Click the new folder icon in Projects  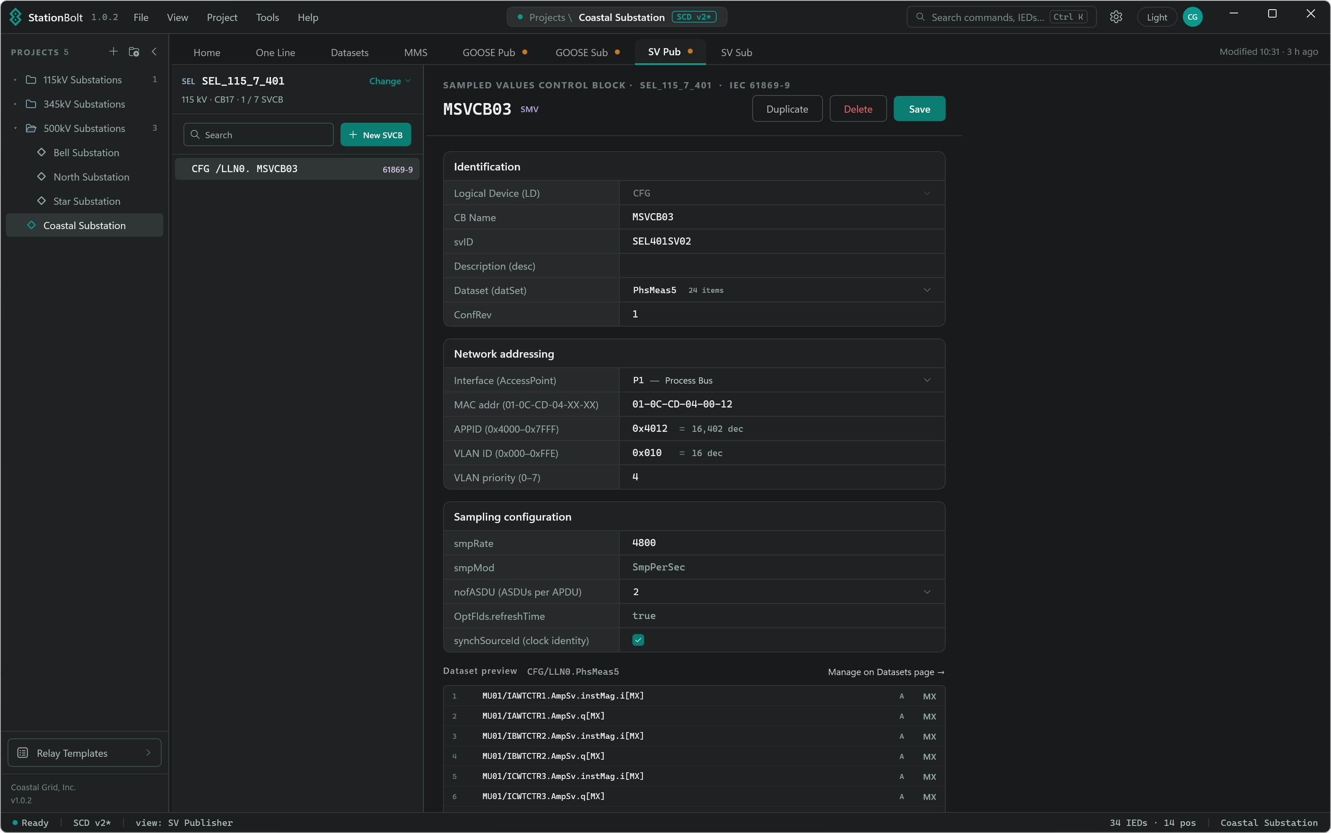[133, 51]
